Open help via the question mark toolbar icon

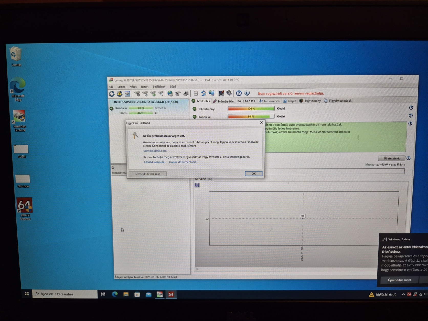click(x=239, y=93)
